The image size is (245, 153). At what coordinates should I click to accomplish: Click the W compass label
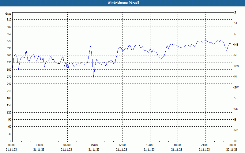coord(236,77)
